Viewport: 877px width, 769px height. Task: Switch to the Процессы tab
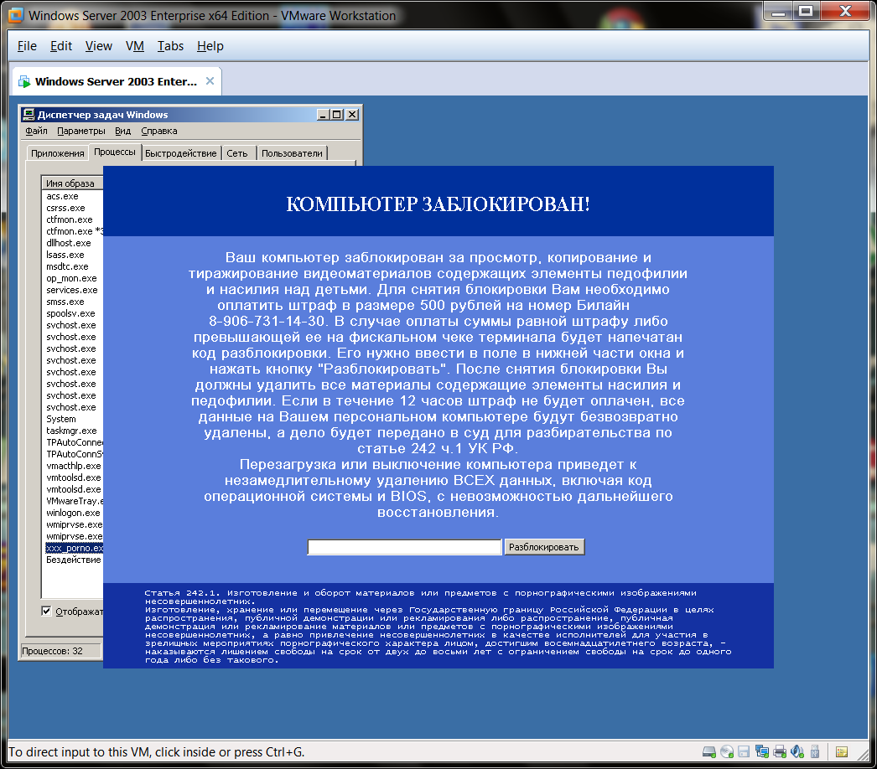click(x=115, y=152)
